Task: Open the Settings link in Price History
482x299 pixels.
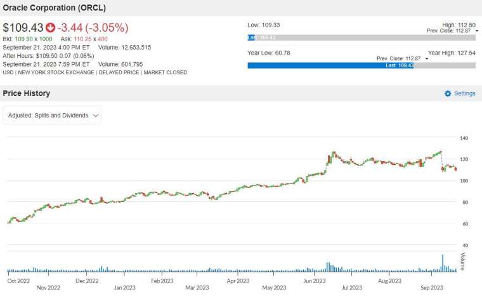Action: click(460, 93)
